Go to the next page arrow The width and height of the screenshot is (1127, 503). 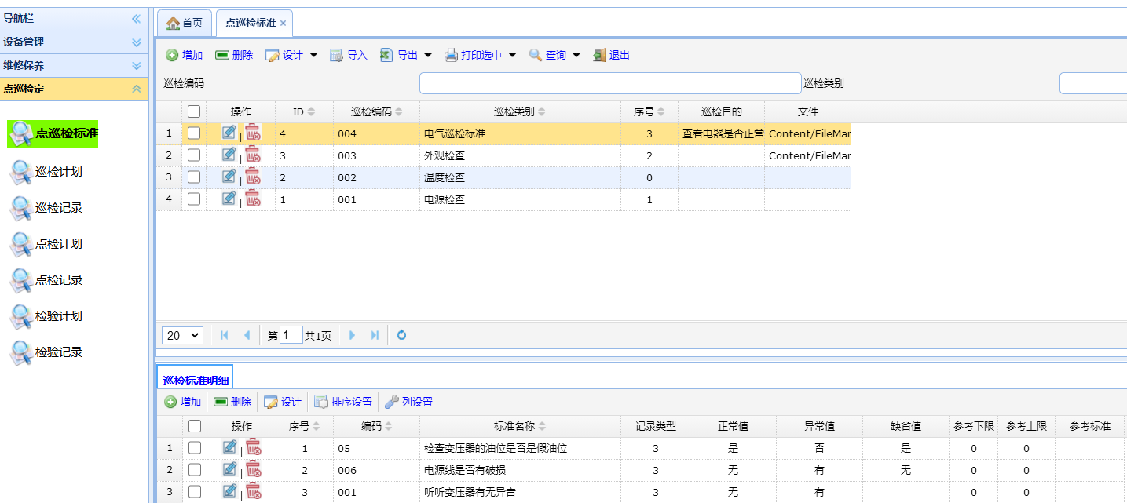tap(352, 335)
